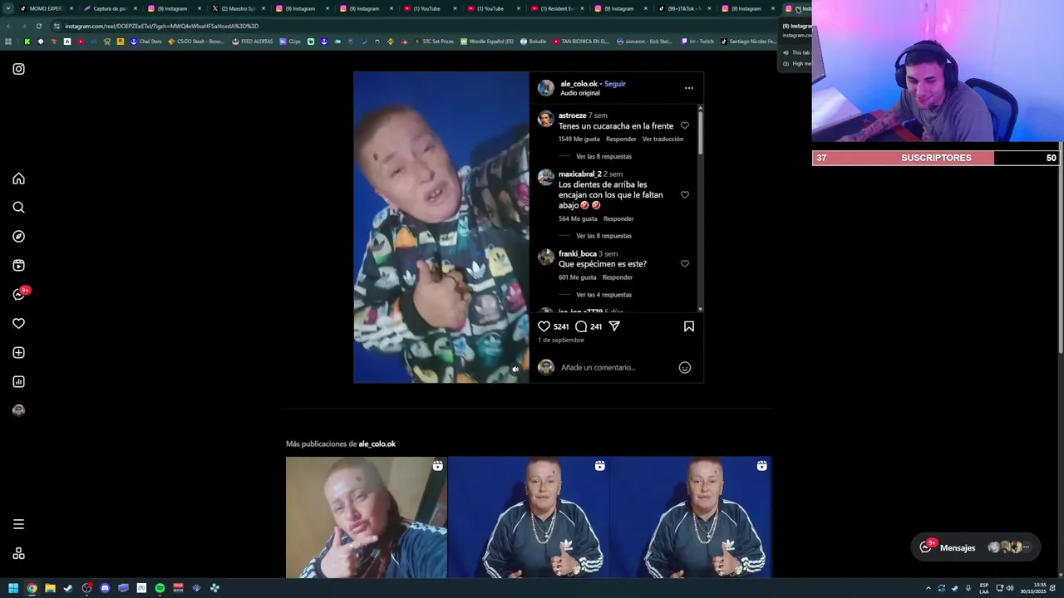Click the comments panel scrollbar
This screenshot has height=598, width=1064.
point(700,131)
